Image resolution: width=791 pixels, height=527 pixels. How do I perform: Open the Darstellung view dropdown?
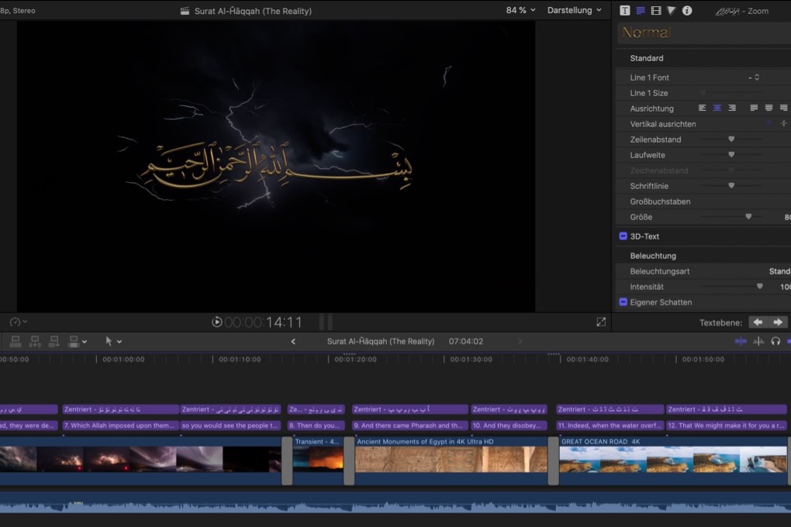(574, 11)
